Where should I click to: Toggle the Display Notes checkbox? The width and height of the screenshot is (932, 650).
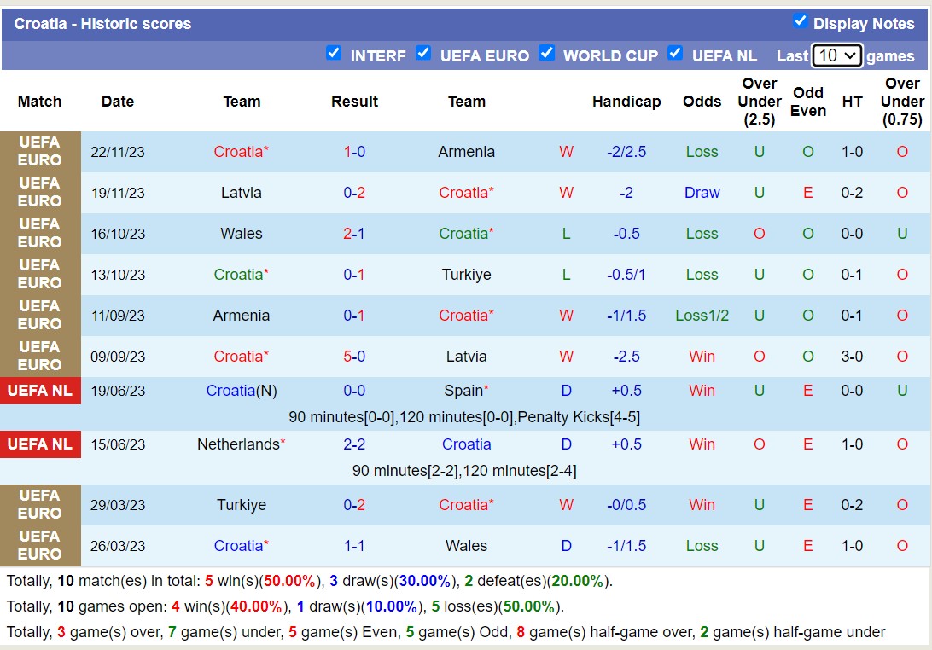(800, 21)
